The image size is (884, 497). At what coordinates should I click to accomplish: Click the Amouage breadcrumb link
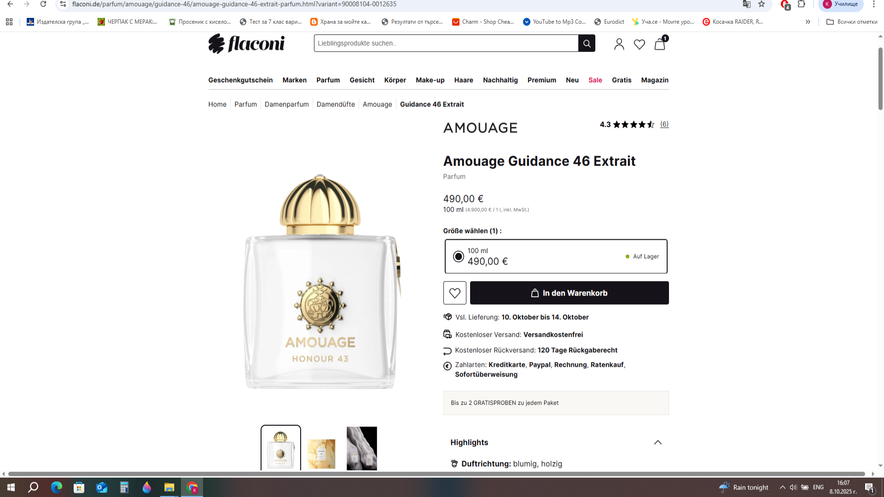coord(378,104)
